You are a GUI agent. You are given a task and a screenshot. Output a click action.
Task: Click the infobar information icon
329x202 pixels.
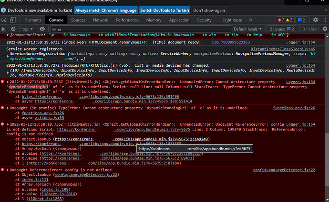(x=3, y=10)
